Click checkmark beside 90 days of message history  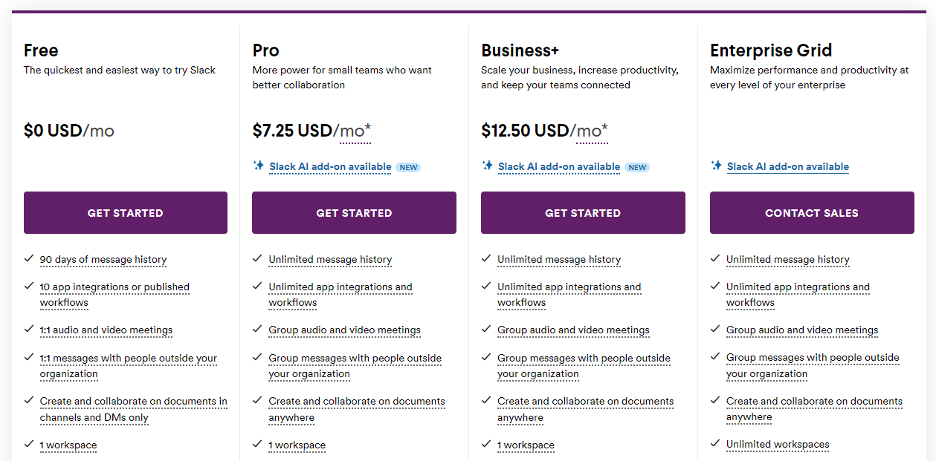click(x=29, y=258)
